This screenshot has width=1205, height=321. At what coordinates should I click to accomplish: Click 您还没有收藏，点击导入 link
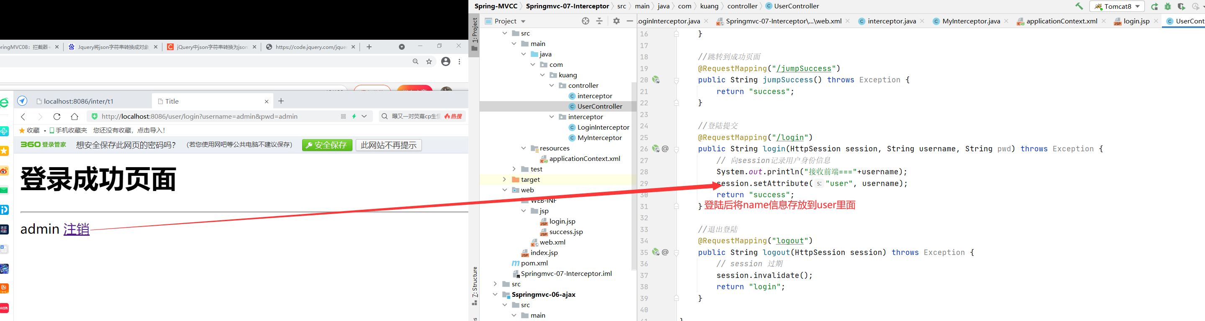[129, 130]
